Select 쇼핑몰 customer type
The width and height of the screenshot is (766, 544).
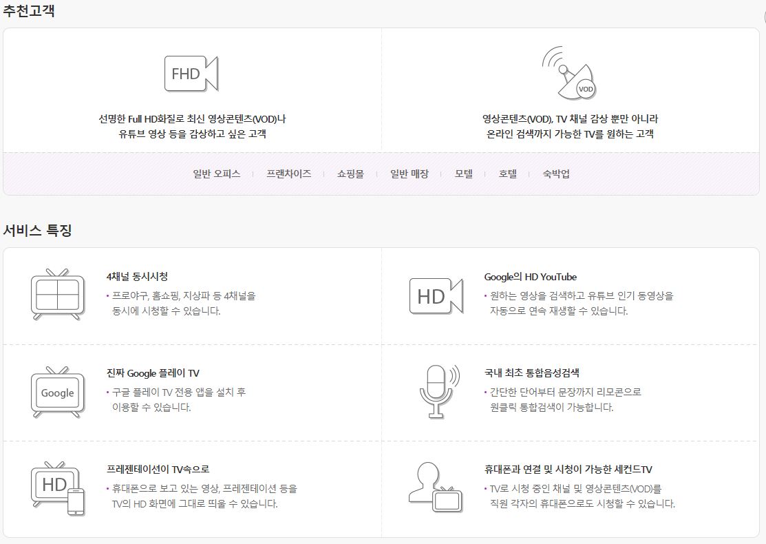point(350,174)
